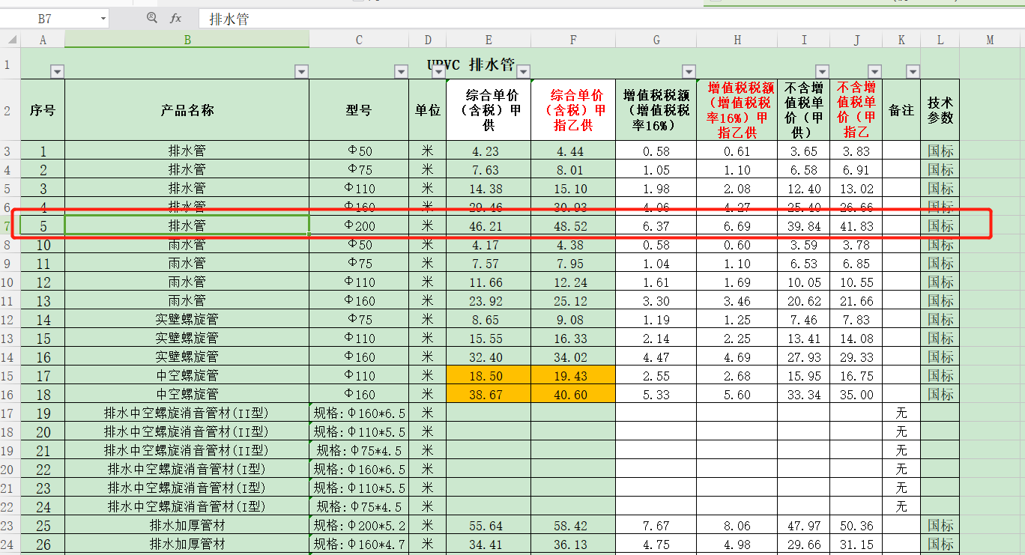Click the 单位 header cell

coord(428,110)
